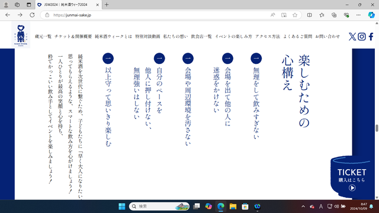
Task: Click the page vertical scrollbar thumb
Action: click(377, 128)
